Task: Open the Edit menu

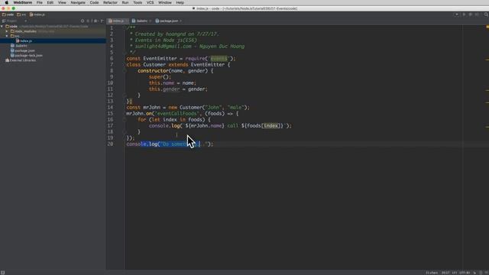Action: (x=50, y=2)
